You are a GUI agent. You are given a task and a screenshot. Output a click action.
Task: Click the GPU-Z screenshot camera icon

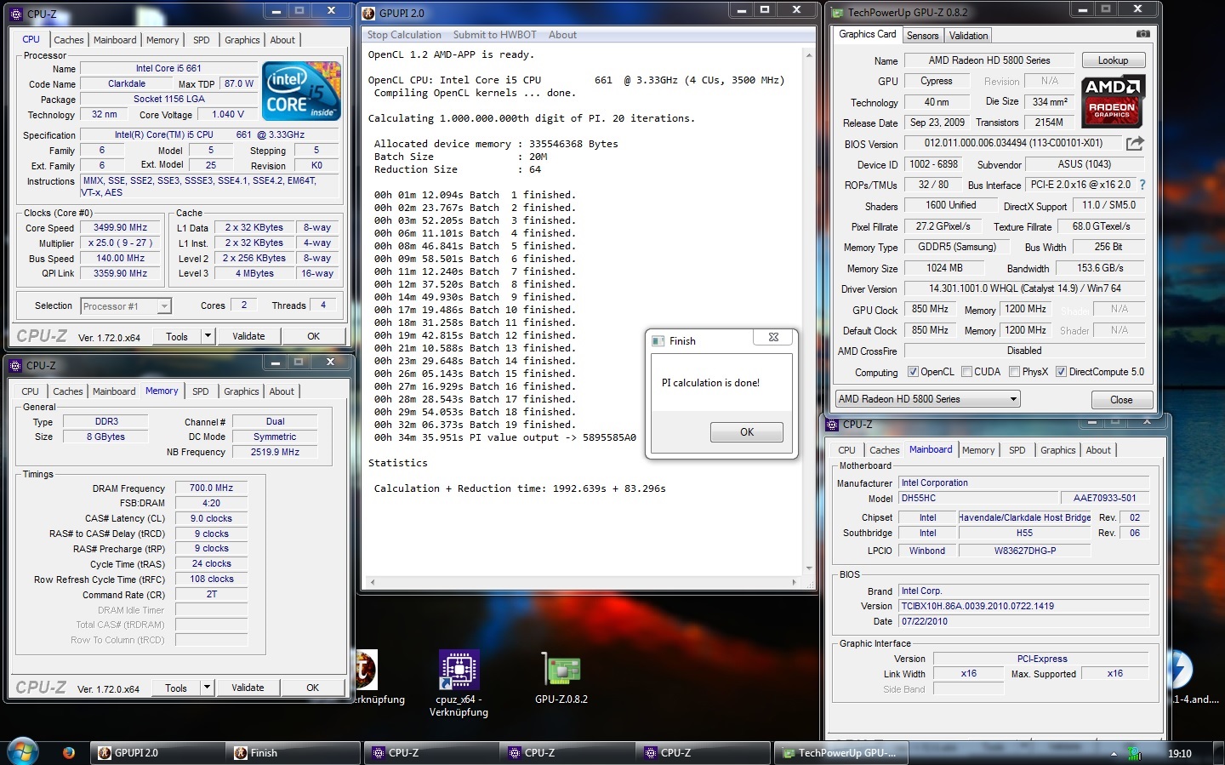(x=1142, y=34)
